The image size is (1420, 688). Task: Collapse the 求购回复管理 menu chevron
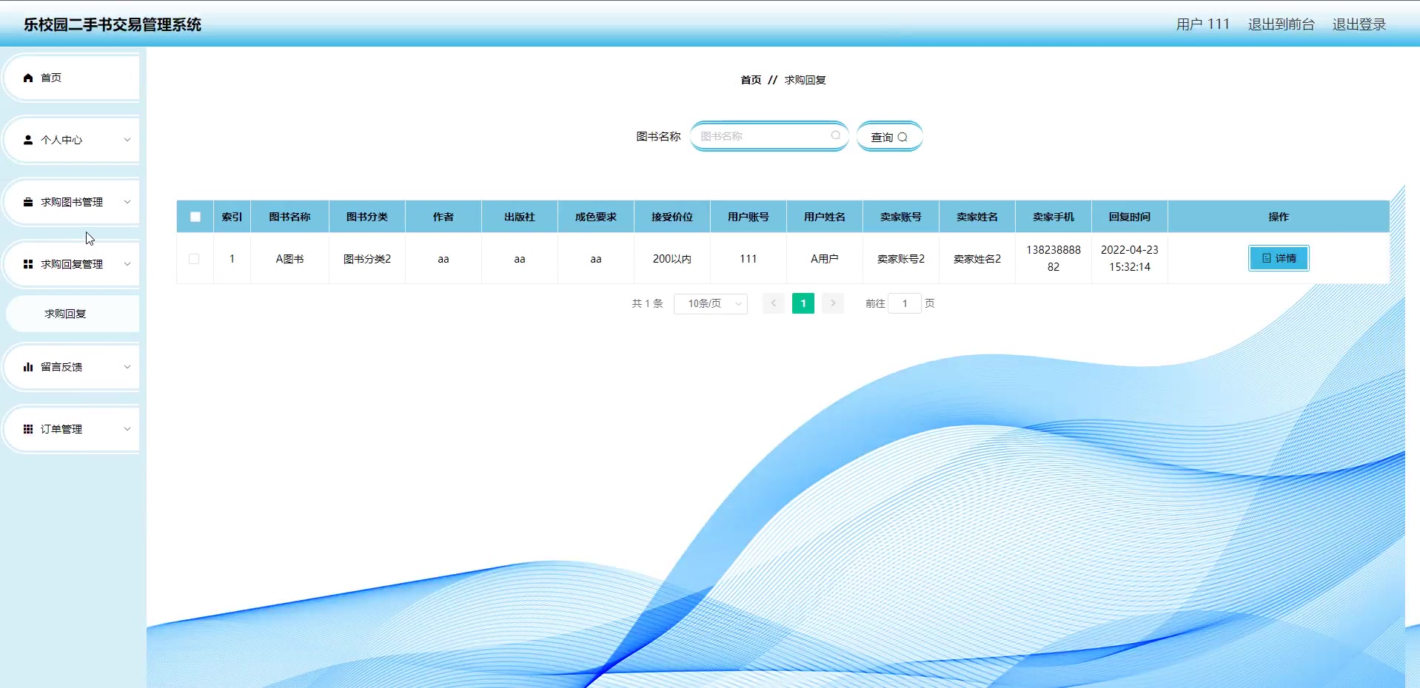127,264
